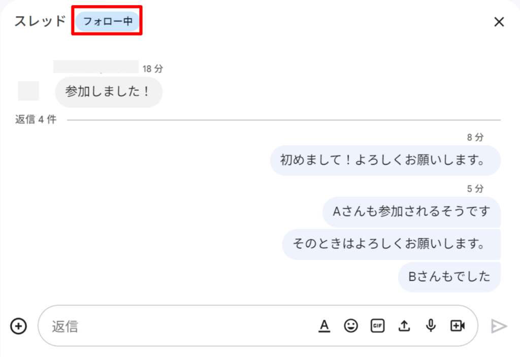The width and height of the screenshot is (520, 357).
Task: Select the Aさんも参加されるそうです message
Action: coord(411,212)
